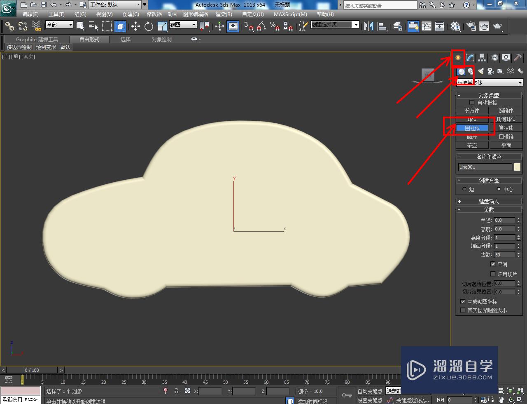
Task: Click the Line001 object name field
Action: coord(485,167)
